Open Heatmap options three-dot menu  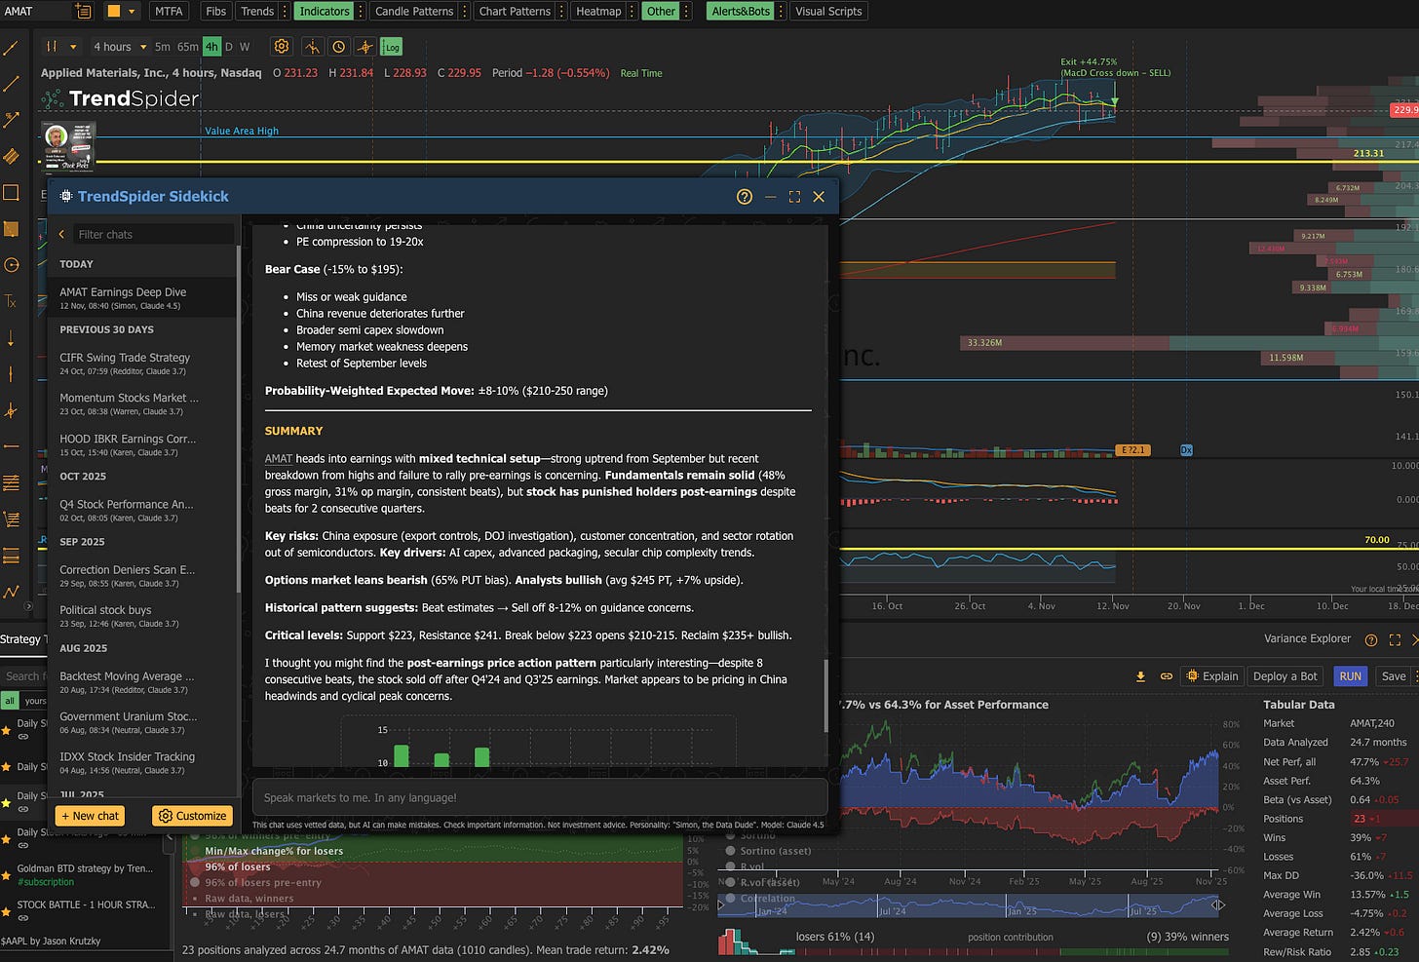[633, 12]
